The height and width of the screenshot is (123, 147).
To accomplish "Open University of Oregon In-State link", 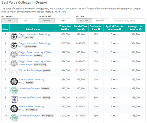I will (29, 88).
